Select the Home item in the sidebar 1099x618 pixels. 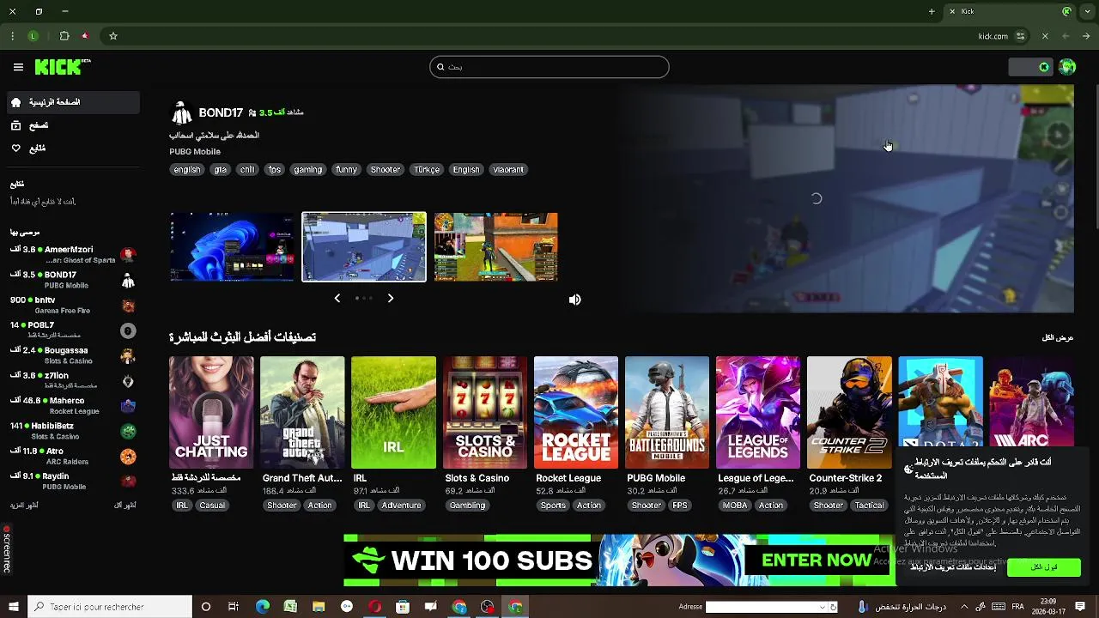tap(73, 102)
